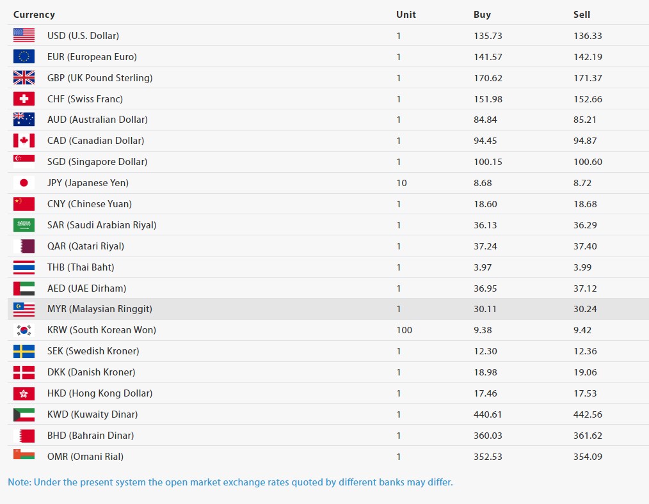Click the UK flag icon

[24, 78]
